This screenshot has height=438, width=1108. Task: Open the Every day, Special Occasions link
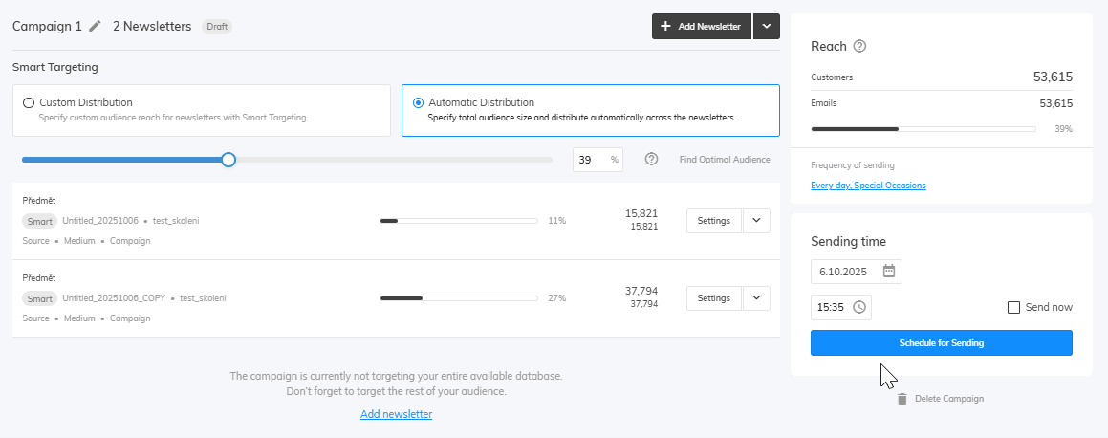867,186
